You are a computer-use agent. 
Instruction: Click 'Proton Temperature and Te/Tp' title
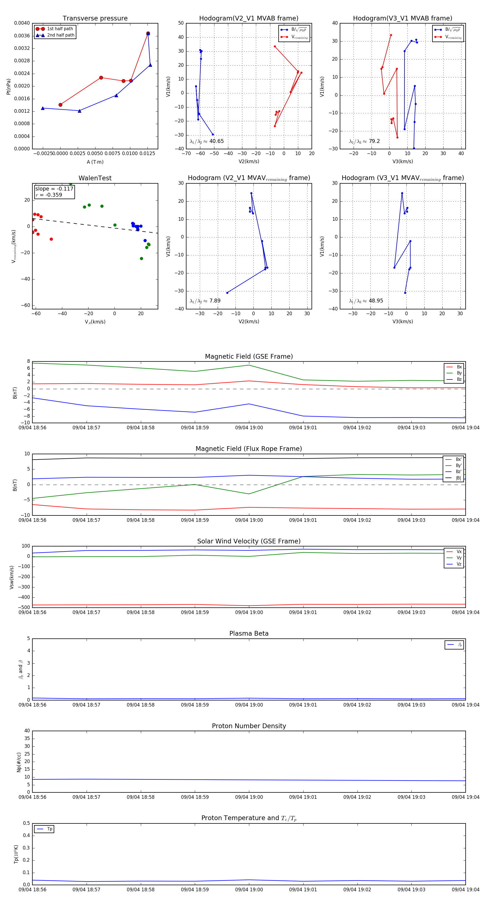(x=249, y=818)
